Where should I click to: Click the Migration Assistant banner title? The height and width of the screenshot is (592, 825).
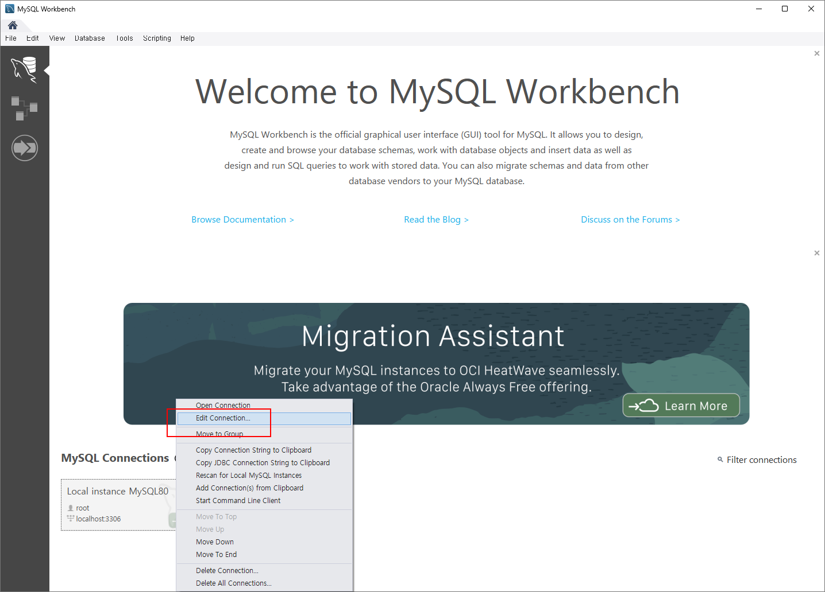coord(433,336)
